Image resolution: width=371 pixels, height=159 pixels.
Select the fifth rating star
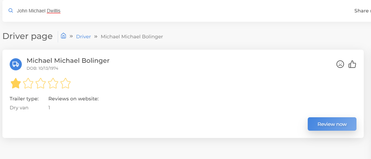click(x=65, y=83)
